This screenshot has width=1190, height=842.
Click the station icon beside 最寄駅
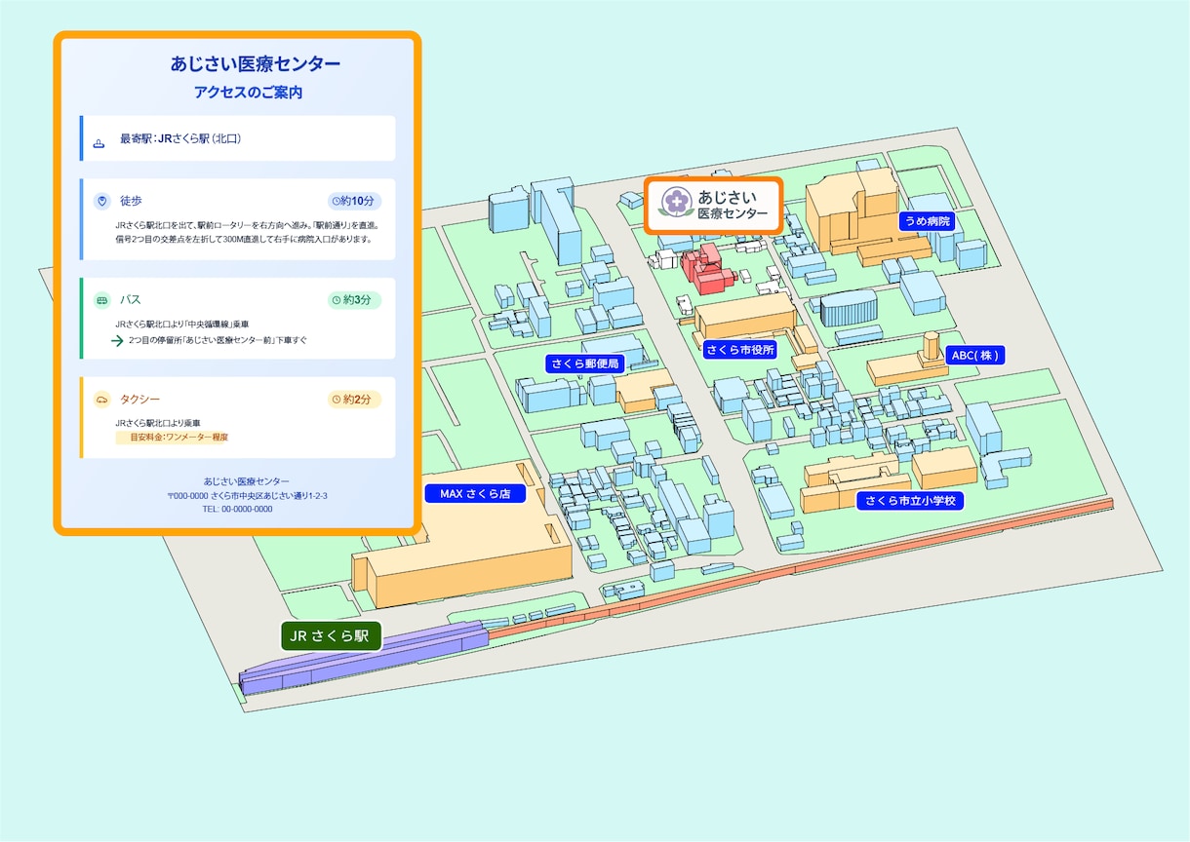(99, 144)
